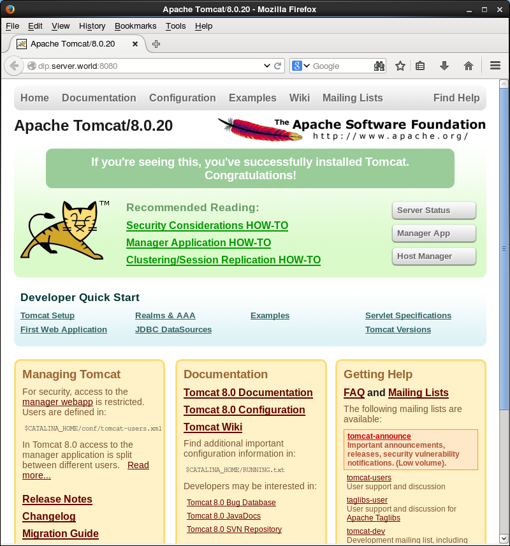Screen dimensions: 510x546
Task: Open the downloads arrow icon
Action: point(444,66)
